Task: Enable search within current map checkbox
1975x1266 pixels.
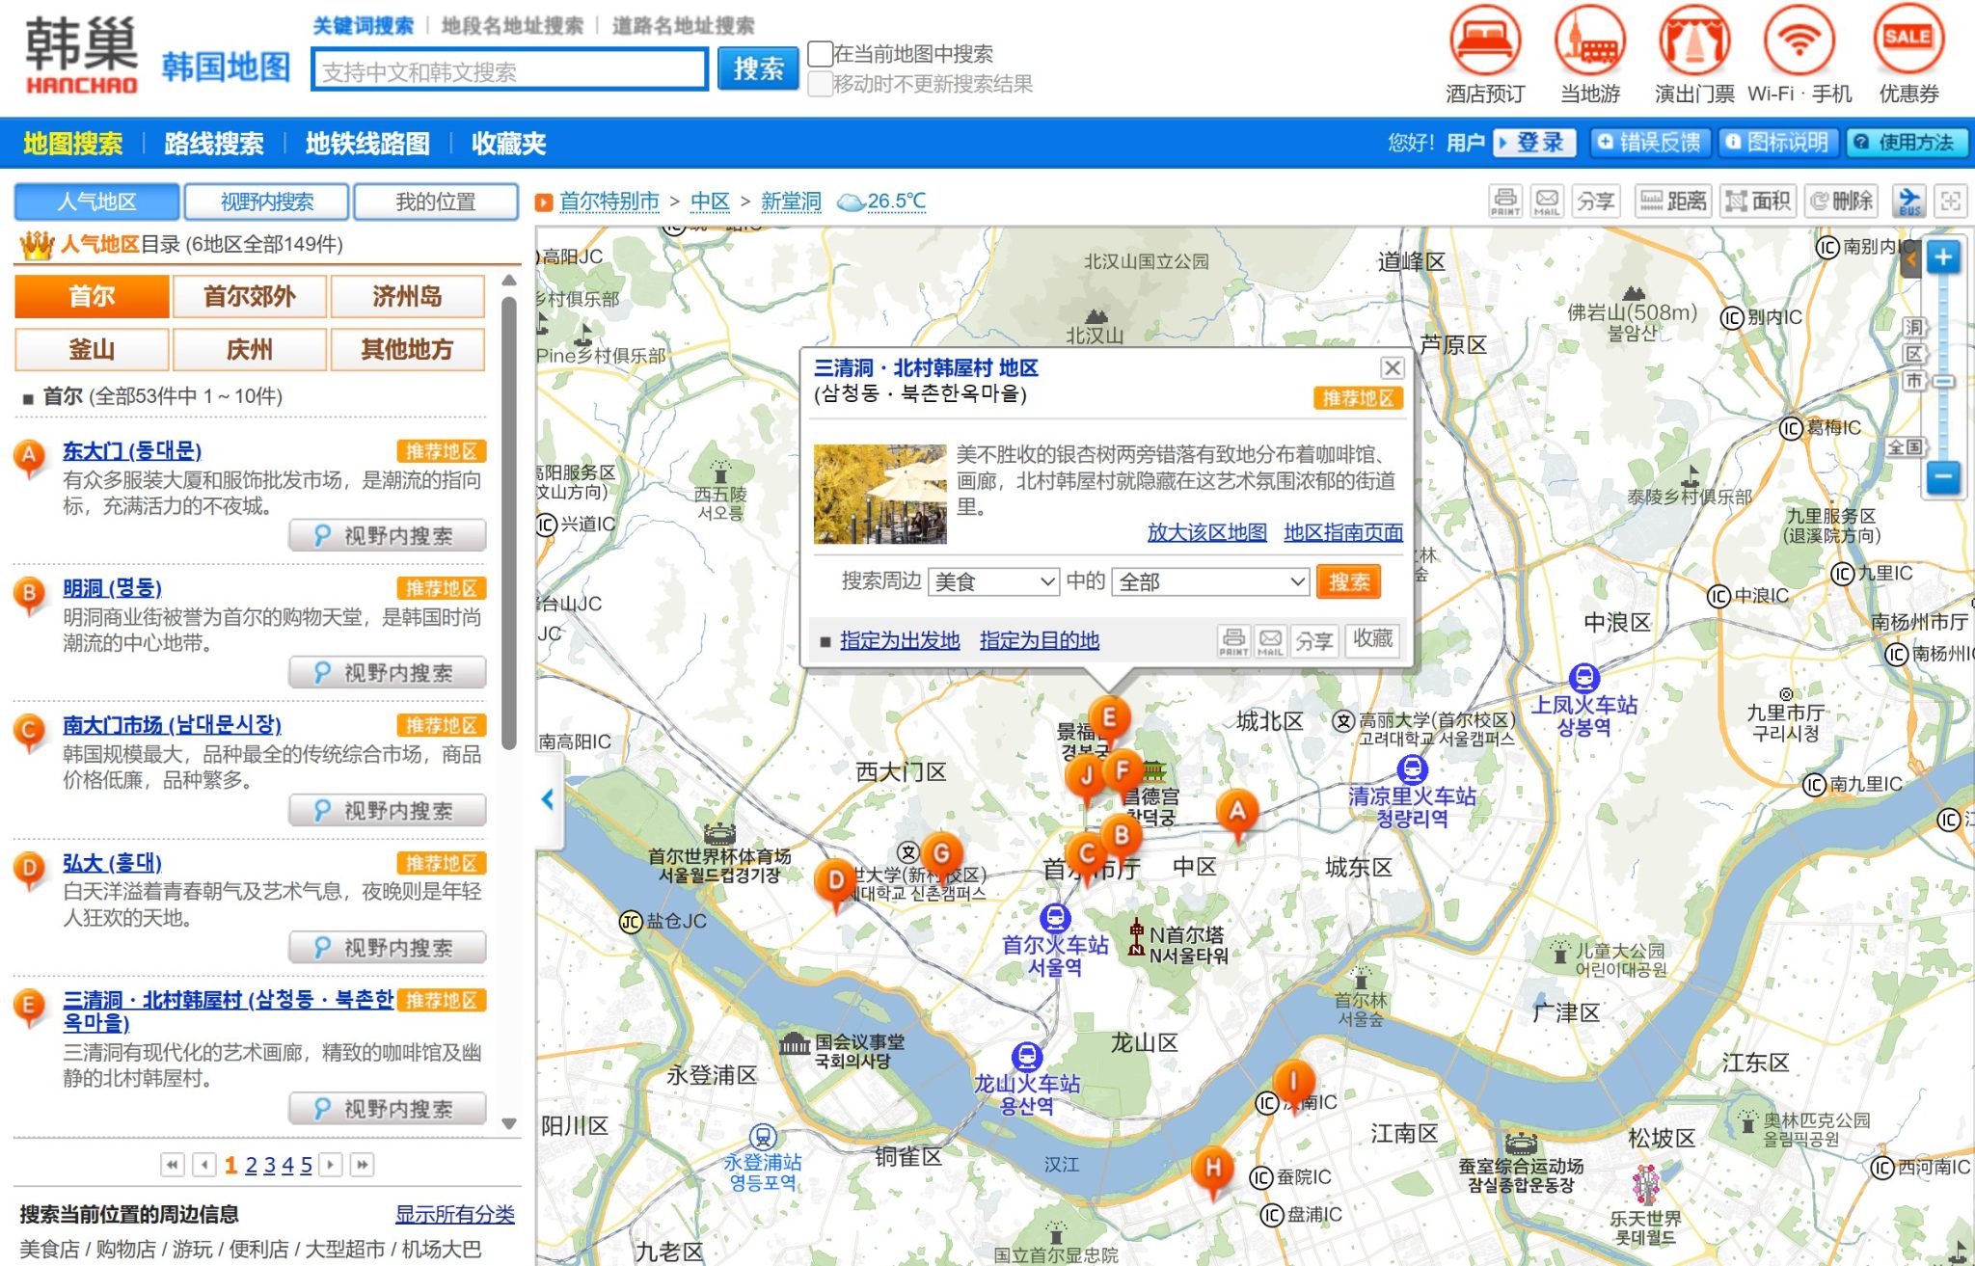Action: (x=821, y=53)
